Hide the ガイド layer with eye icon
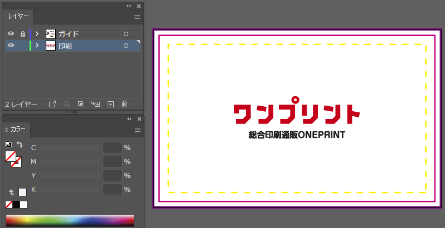The height and width of the screenshot is (228, 445). tap(11, 34)
